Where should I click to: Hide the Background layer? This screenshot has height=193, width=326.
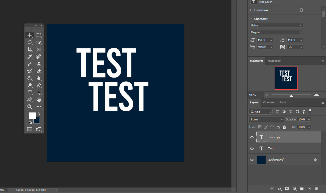coord(252,160)
